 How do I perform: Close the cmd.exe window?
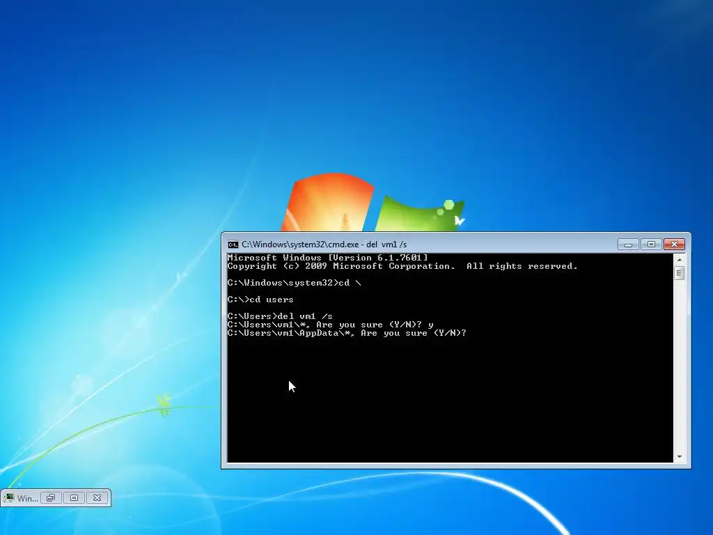coord(674,245)
